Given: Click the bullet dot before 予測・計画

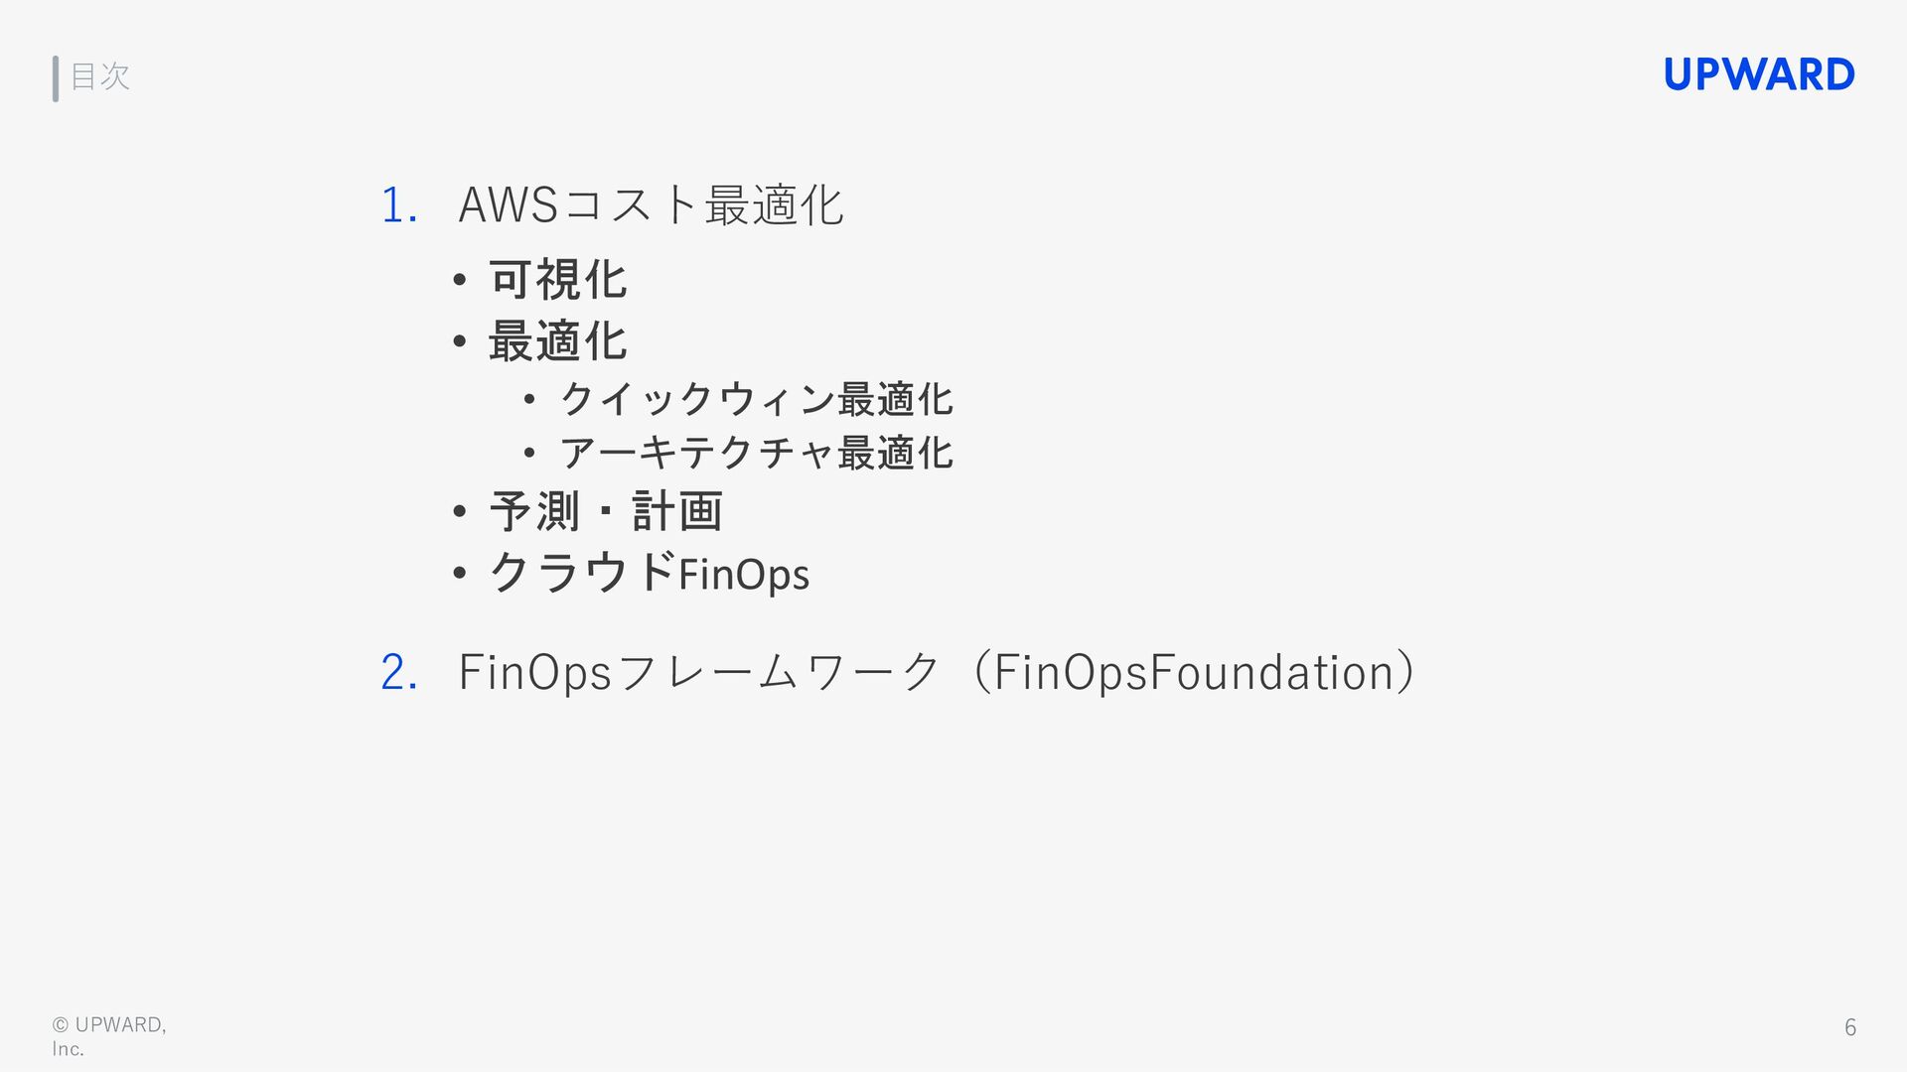Looking at the screenshot, I should pyautogui.click(x=459, y=512).
